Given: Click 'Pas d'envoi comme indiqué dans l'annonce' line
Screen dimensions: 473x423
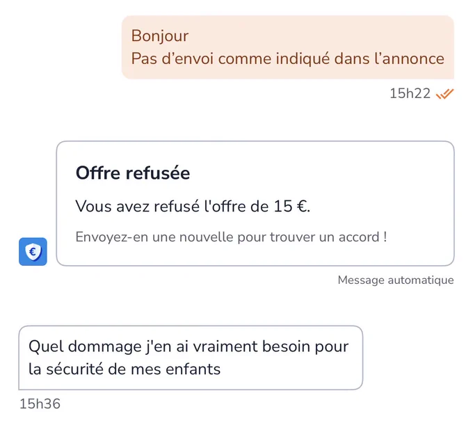Looking at the screenshot, I should (x=288, y=59).
